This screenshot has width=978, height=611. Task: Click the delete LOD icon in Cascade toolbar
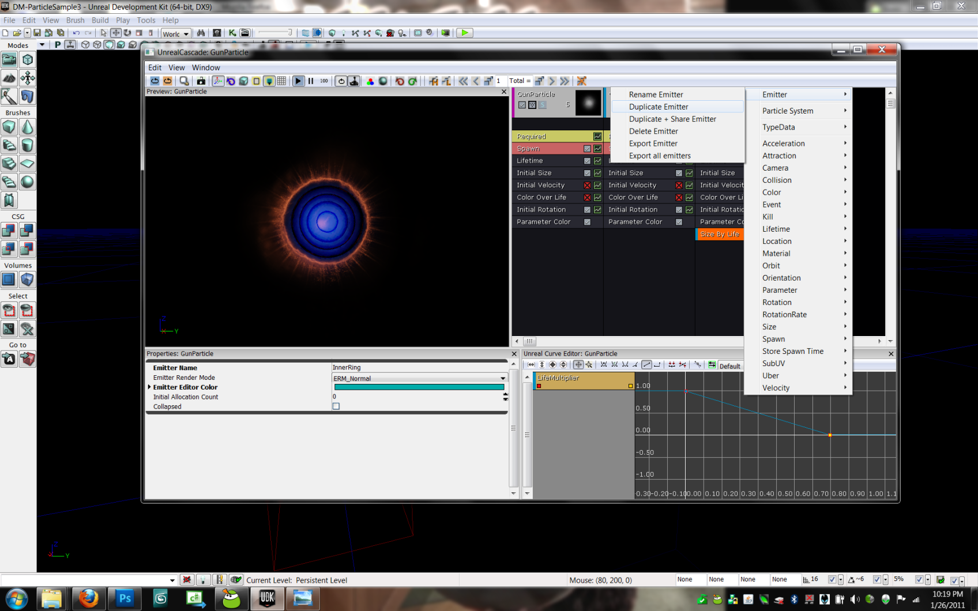pos(581,81)
